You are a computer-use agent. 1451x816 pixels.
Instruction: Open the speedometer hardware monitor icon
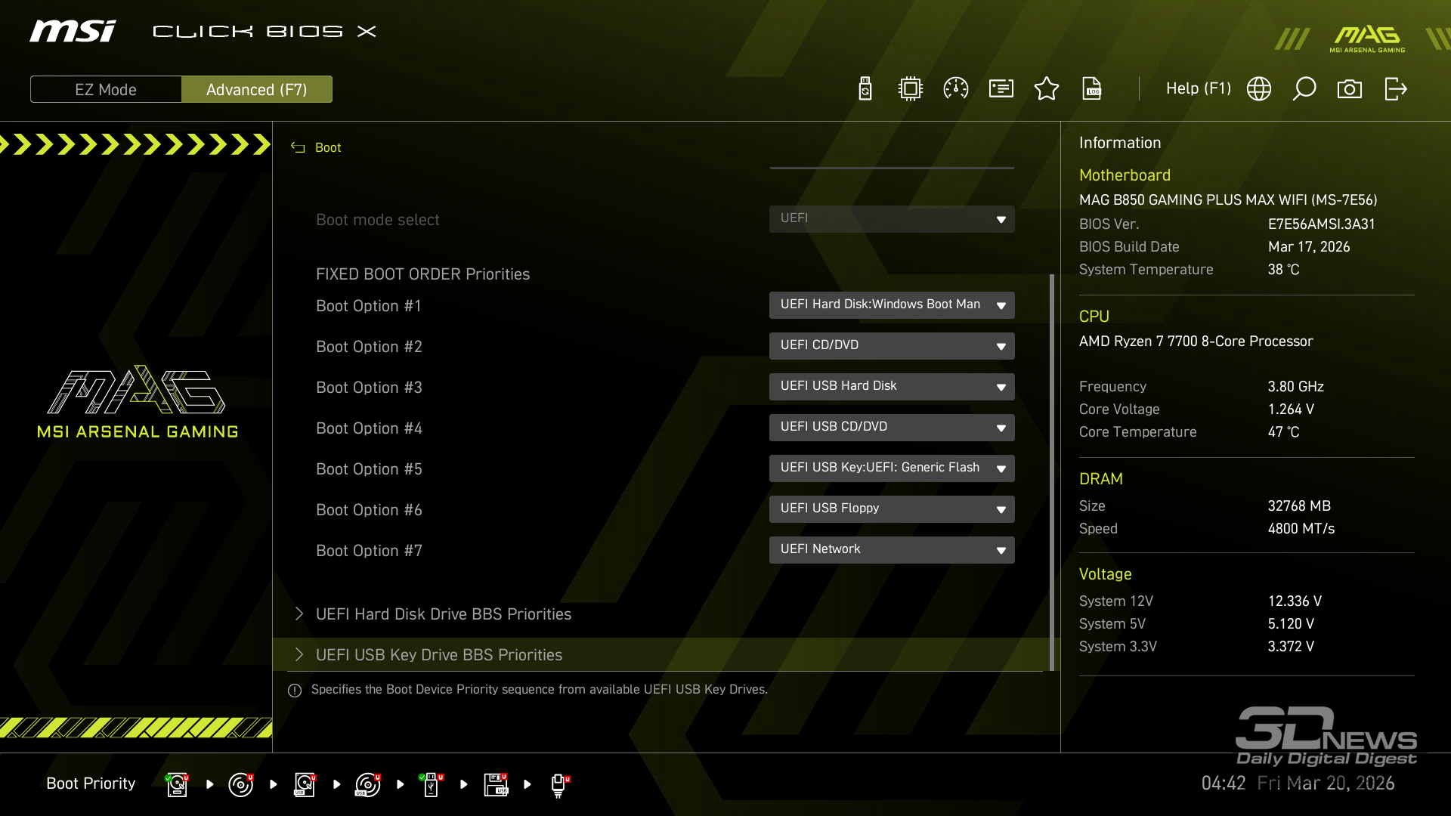click(x=956, y=89)
